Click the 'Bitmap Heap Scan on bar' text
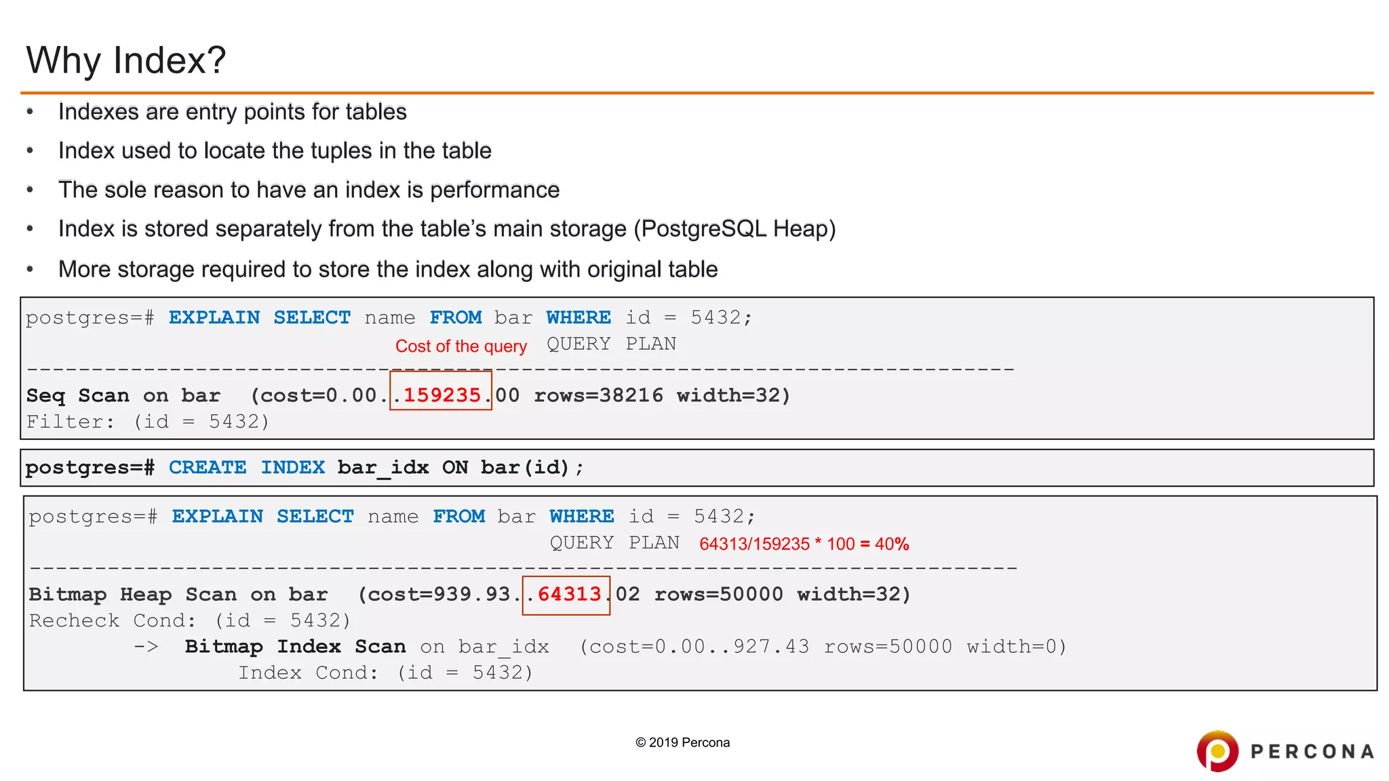The height and width of the screenshot is (781, 1389). pyautogui.click(x=178, y=595)
